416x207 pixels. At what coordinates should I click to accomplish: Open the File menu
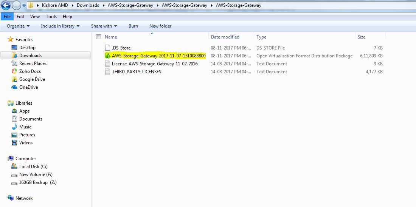point(7,17)
